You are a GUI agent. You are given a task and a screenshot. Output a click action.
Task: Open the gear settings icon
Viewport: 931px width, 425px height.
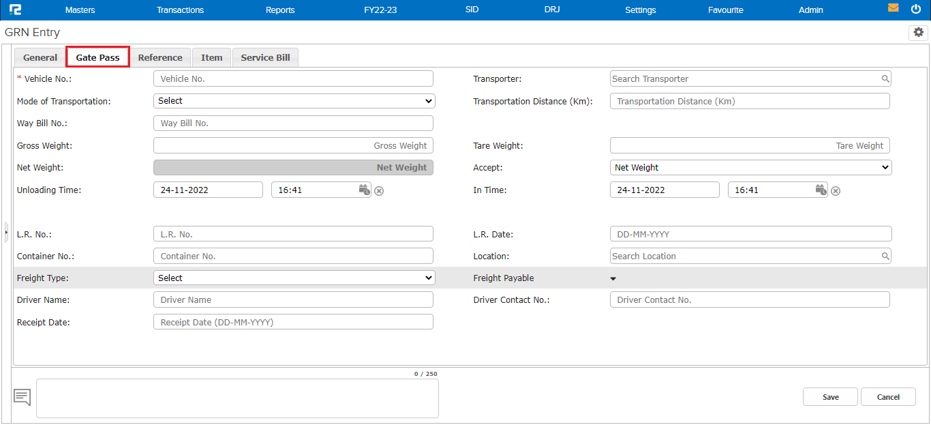[918, 32]
